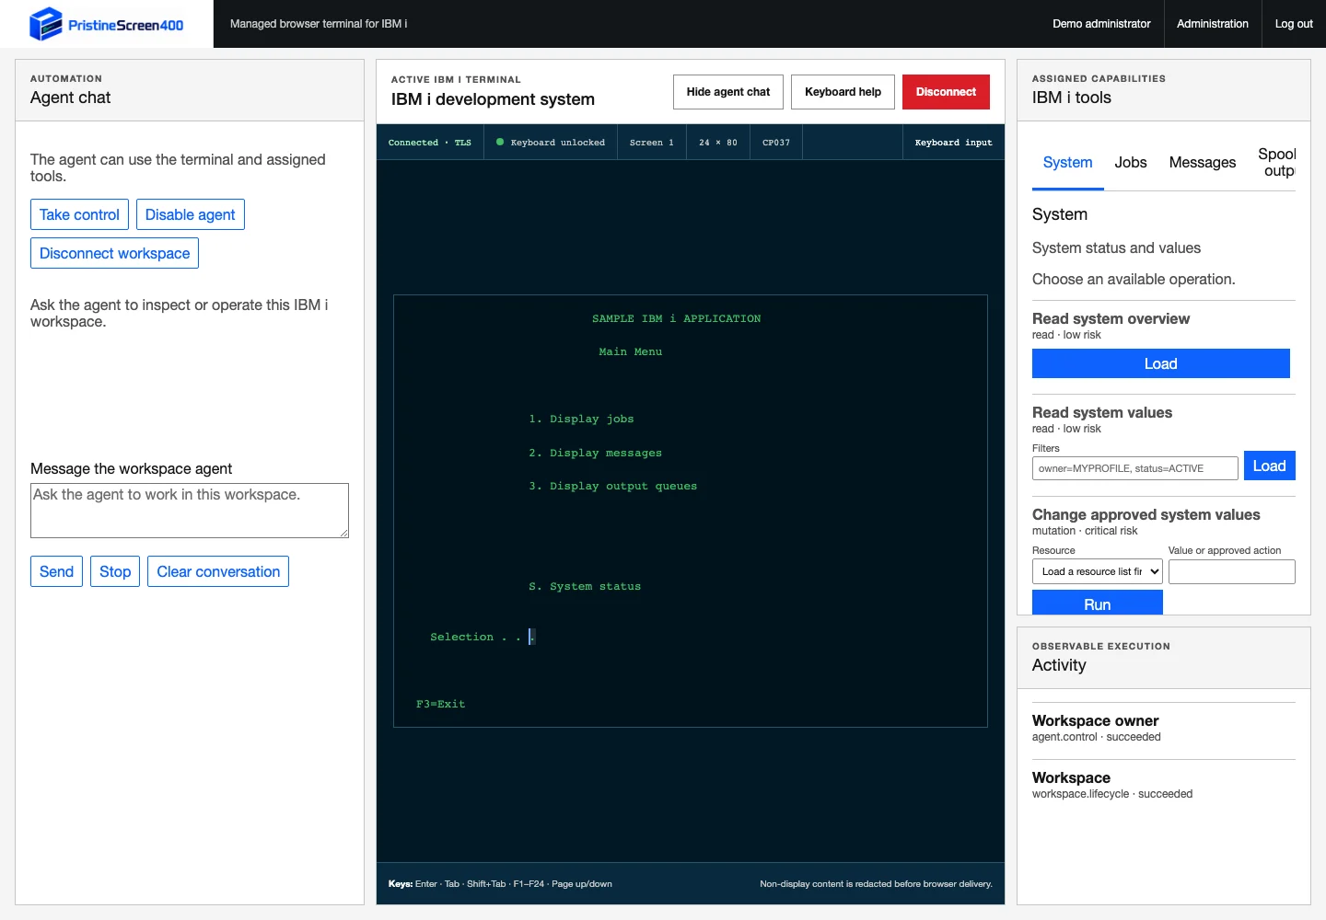This screenshot has height=920, width=1326.
Task: Send the agent message
Action: point(56,571)
